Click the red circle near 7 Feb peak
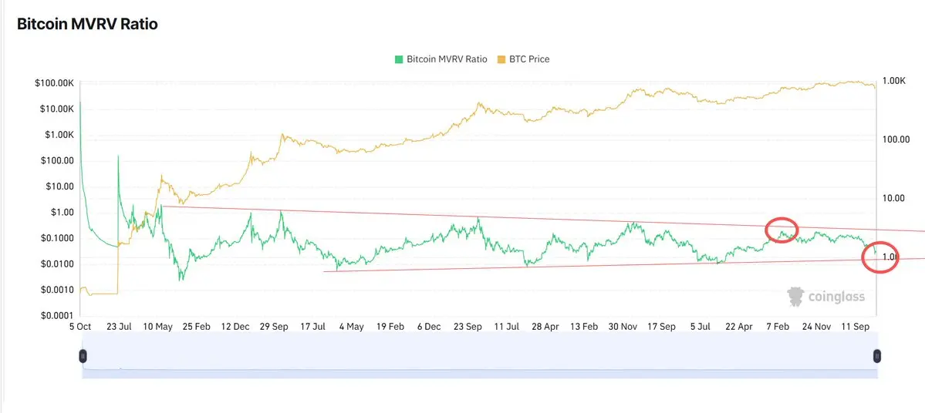This screenshot has width=925, height=413. (782, 230)
